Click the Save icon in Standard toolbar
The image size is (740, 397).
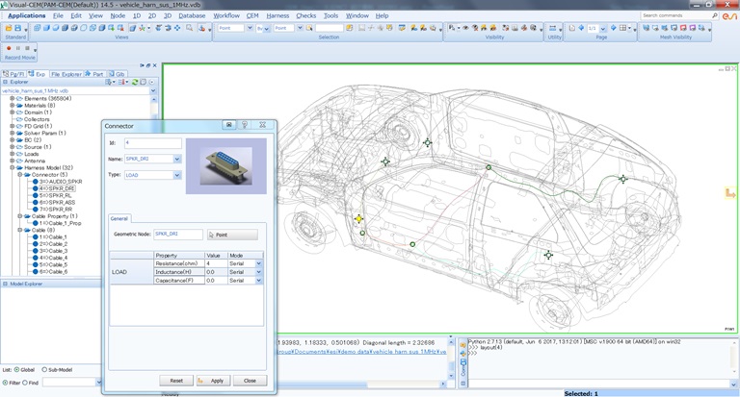(x=18, y=28)
